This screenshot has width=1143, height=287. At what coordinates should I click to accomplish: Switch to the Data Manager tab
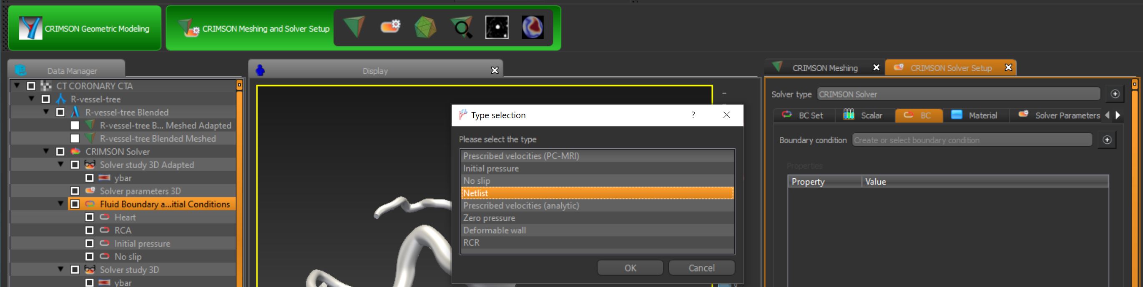(x=66, y=70)
